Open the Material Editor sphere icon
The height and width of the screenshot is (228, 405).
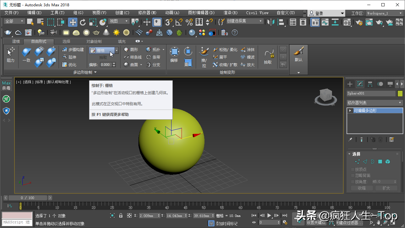point(192,32)
